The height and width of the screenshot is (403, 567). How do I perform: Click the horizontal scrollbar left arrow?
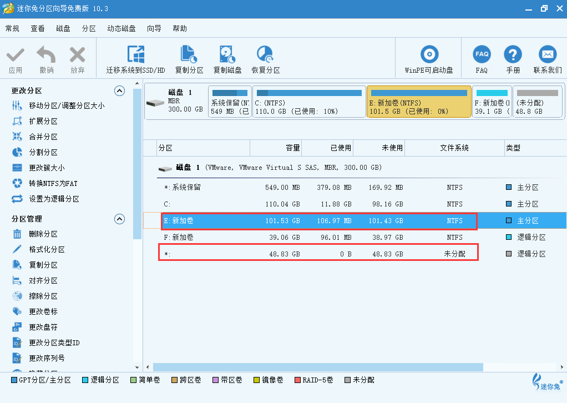(x=148, y=367)
